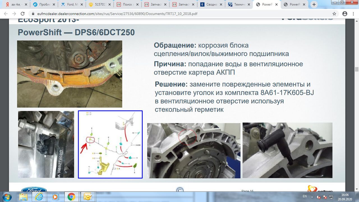Reload the page with the refresh icon
359x202 pixels.
23,14
